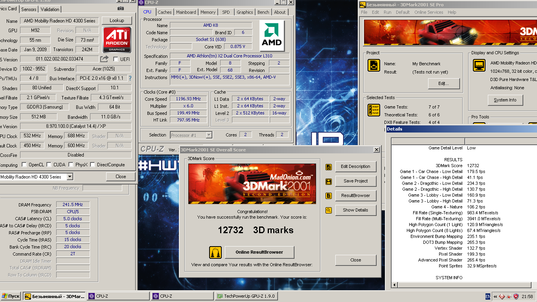Click the Selected Tests checklist icon
The image size is (537, 302).
click(x=373, y=110)
